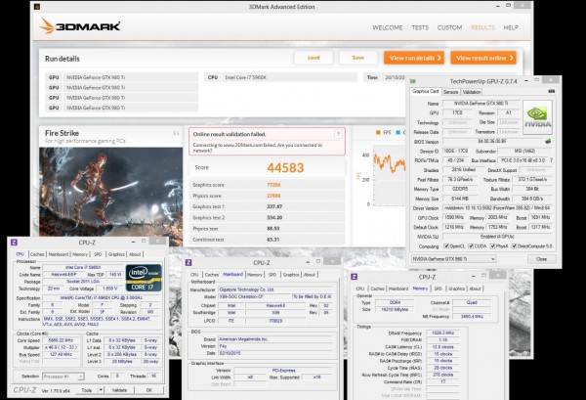586x400 pixels.
Task: Toggle the PhysX checkbox in GPU-Z
Action: point(492,246)
